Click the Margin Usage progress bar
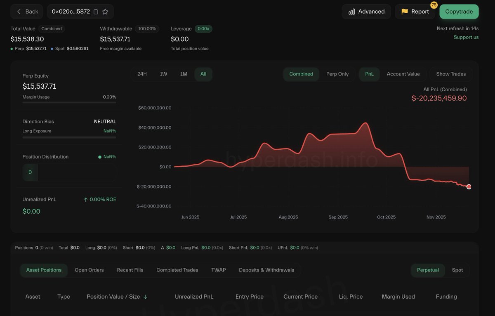 pos(69,102)
